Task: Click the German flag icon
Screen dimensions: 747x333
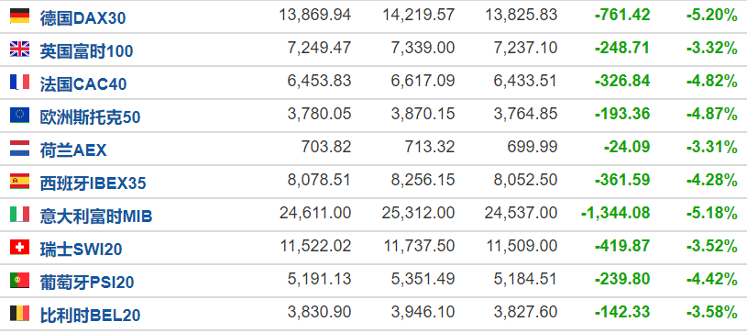Action: coord(19,17)
